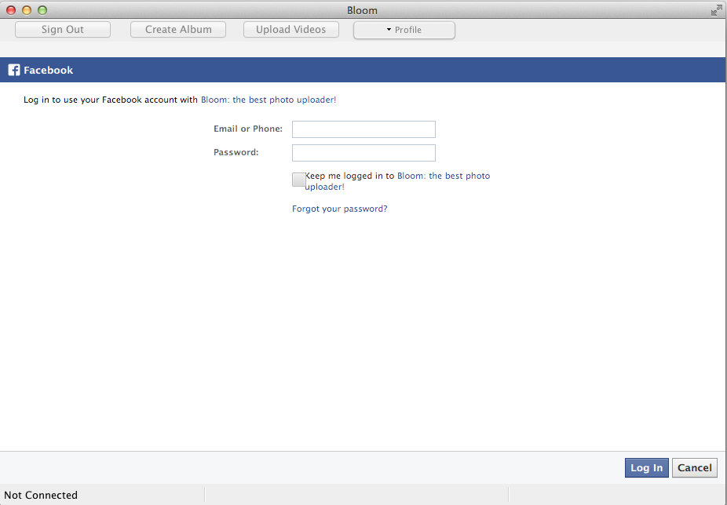Open the Profile dropdown menu
The image size is (727, 505).
pos(404,30)
